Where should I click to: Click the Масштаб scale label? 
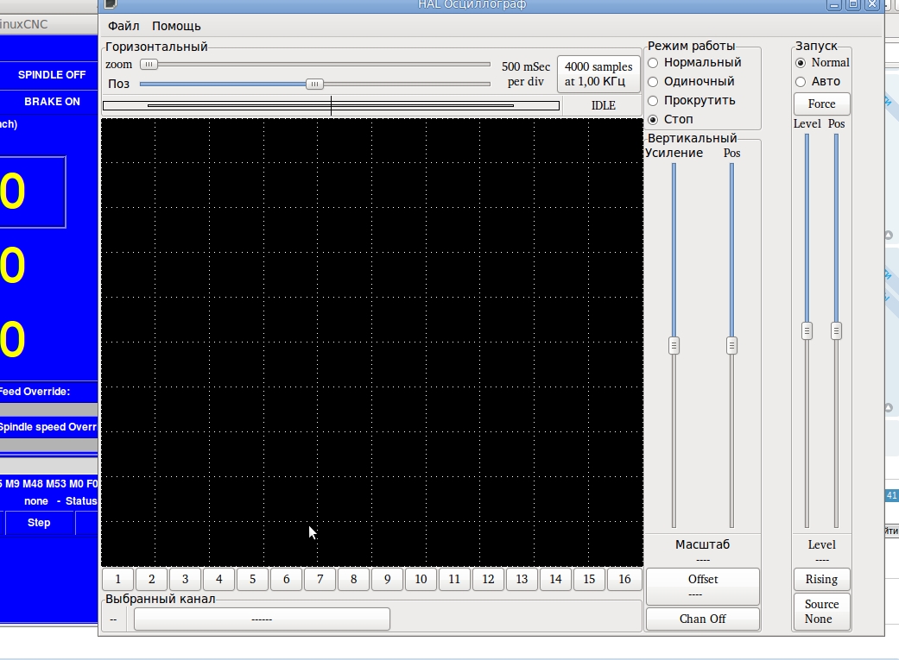(702, 544)
